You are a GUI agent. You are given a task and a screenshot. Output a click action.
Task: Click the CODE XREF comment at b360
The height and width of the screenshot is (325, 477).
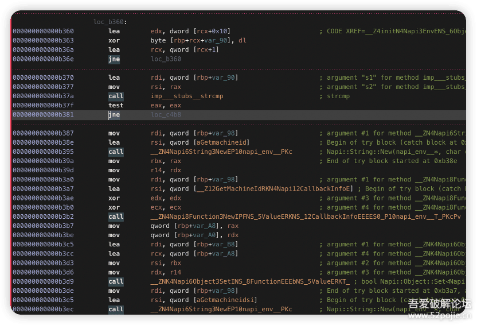pos(392,31)
